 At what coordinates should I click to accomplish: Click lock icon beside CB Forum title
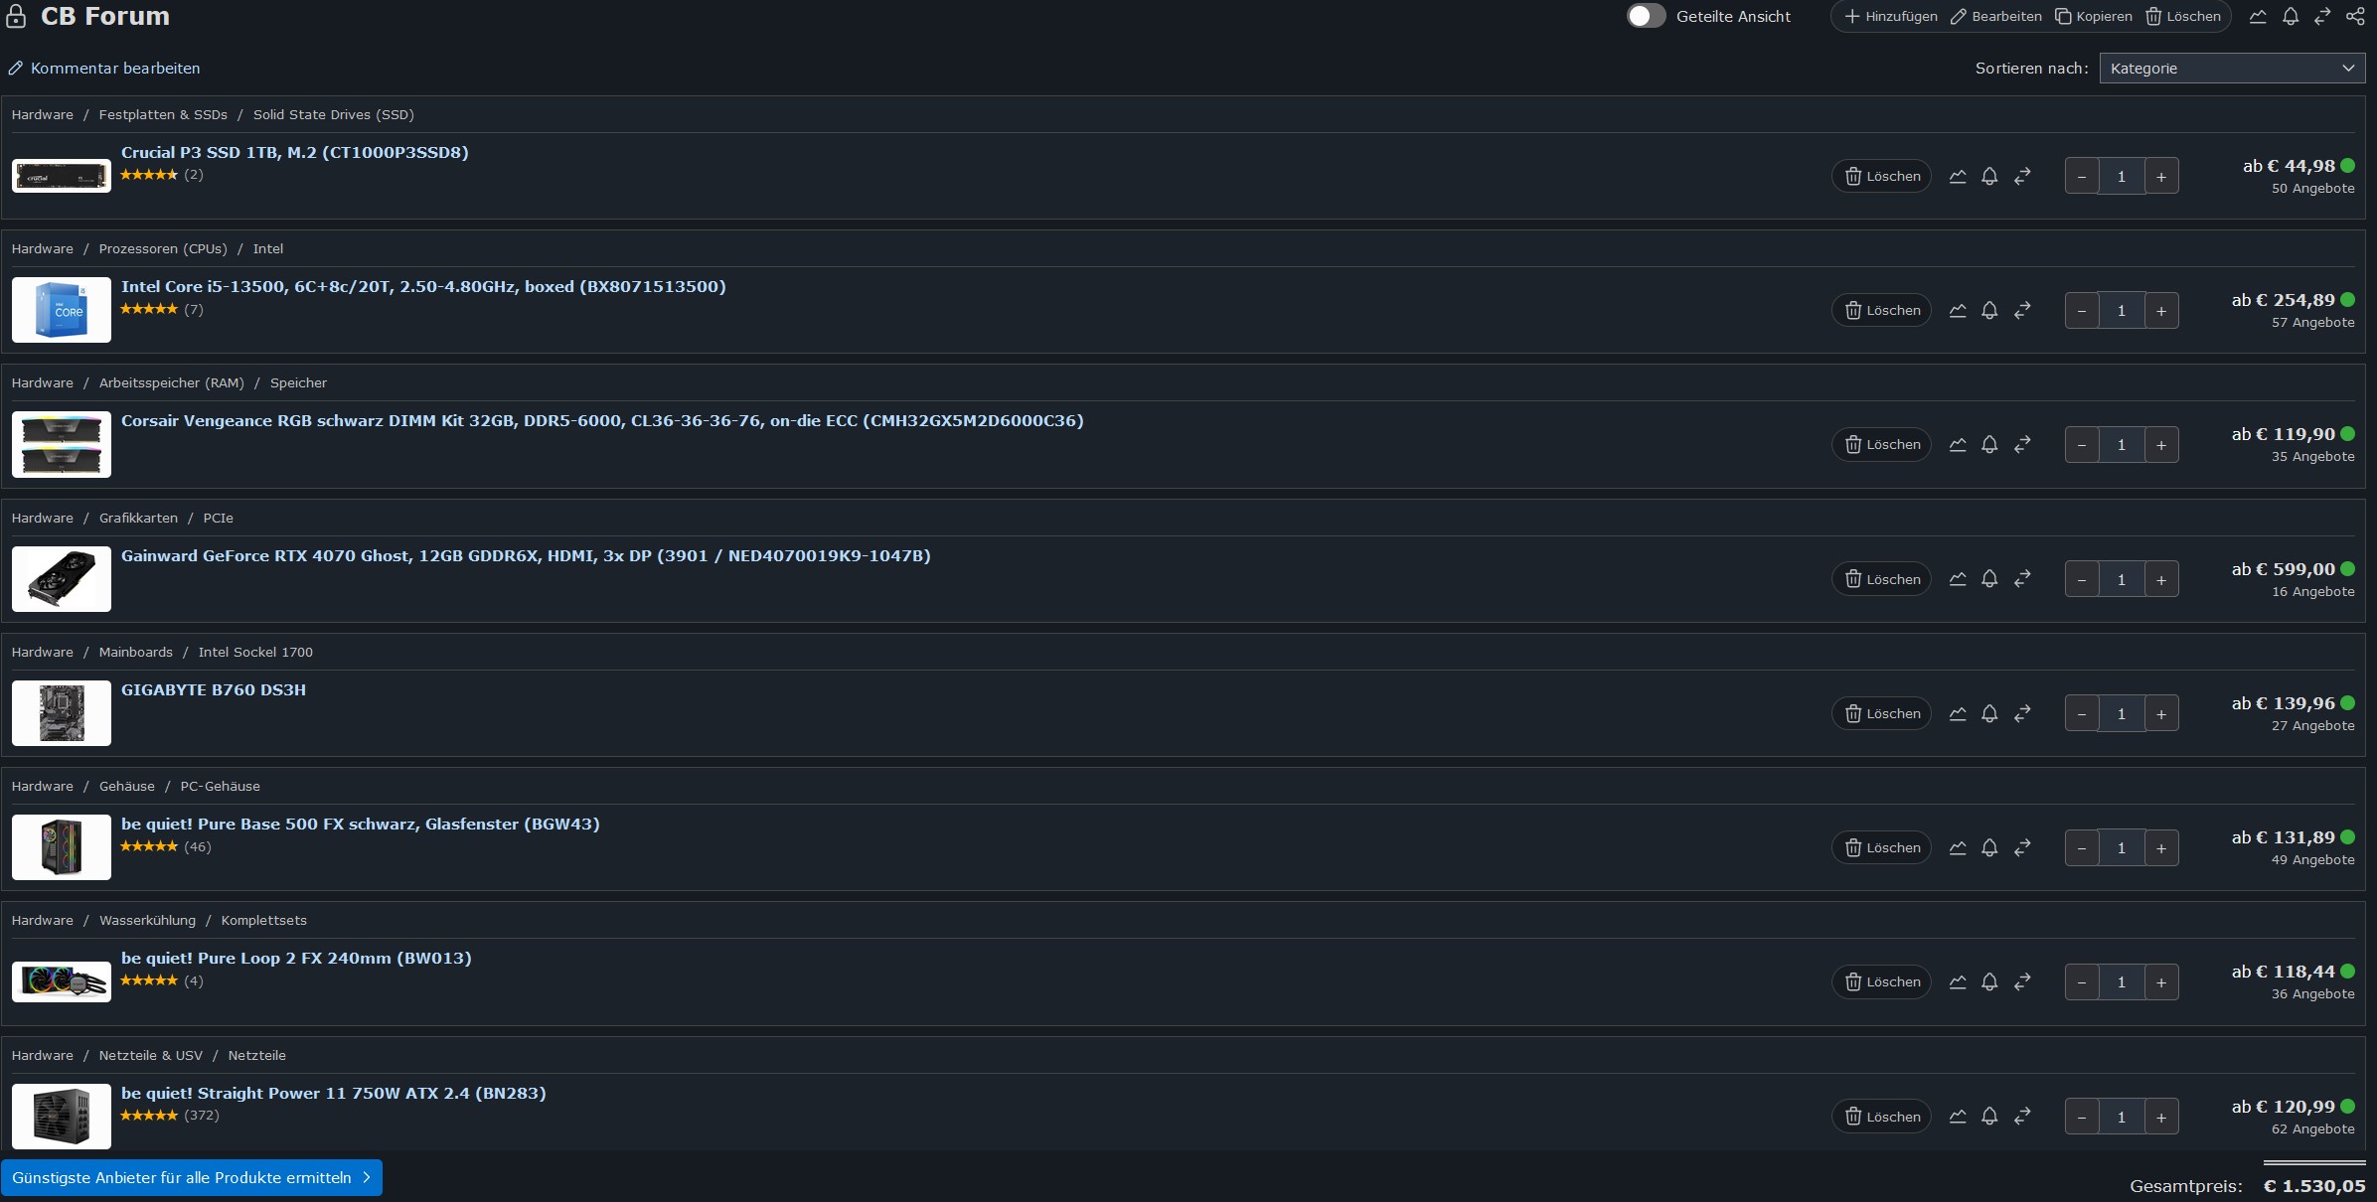(x=17, y=17)
